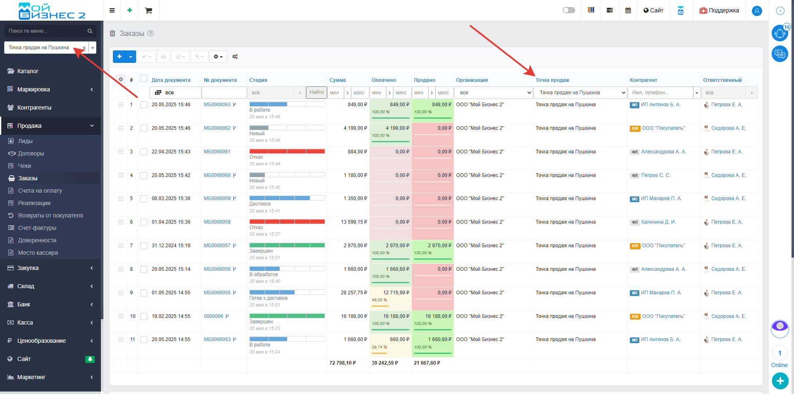Open the Точка продаж filter dropdown
The image size is (794, 394).
(x=580, y=93)
